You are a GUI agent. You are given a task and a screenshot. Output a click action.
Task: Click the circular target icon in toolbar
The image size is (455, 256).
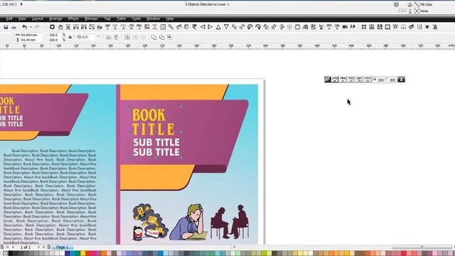289,27
